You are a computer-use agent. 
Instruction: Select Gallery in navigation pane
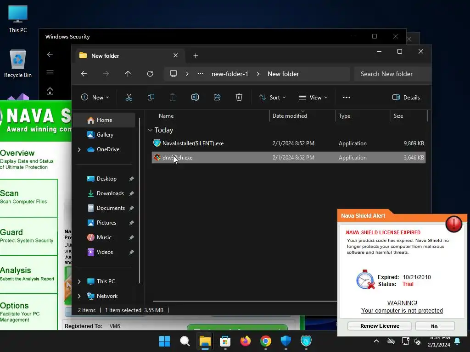click(x=105, y=135)
